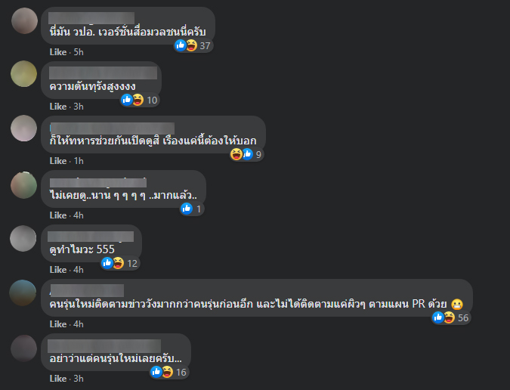Open reactions with count 10
The height and width of the screenshot is (390, 510).
[140, 100]
